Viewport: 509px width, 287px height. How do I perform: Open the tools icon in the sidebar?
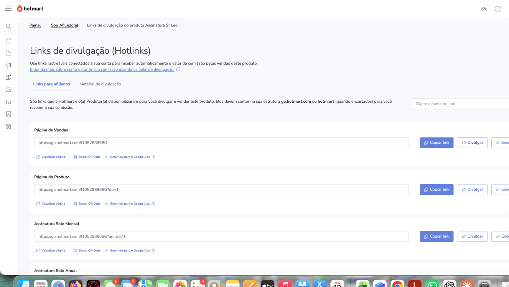pos(8,126)
